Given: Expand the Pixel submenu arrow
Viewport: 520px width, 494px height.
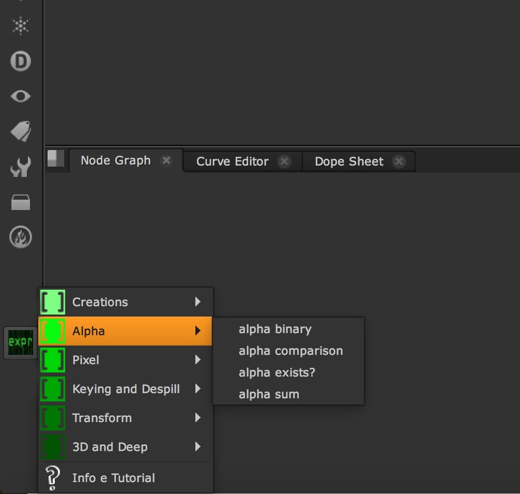Looking at the screenshot, I should click(x=198, y=360).
